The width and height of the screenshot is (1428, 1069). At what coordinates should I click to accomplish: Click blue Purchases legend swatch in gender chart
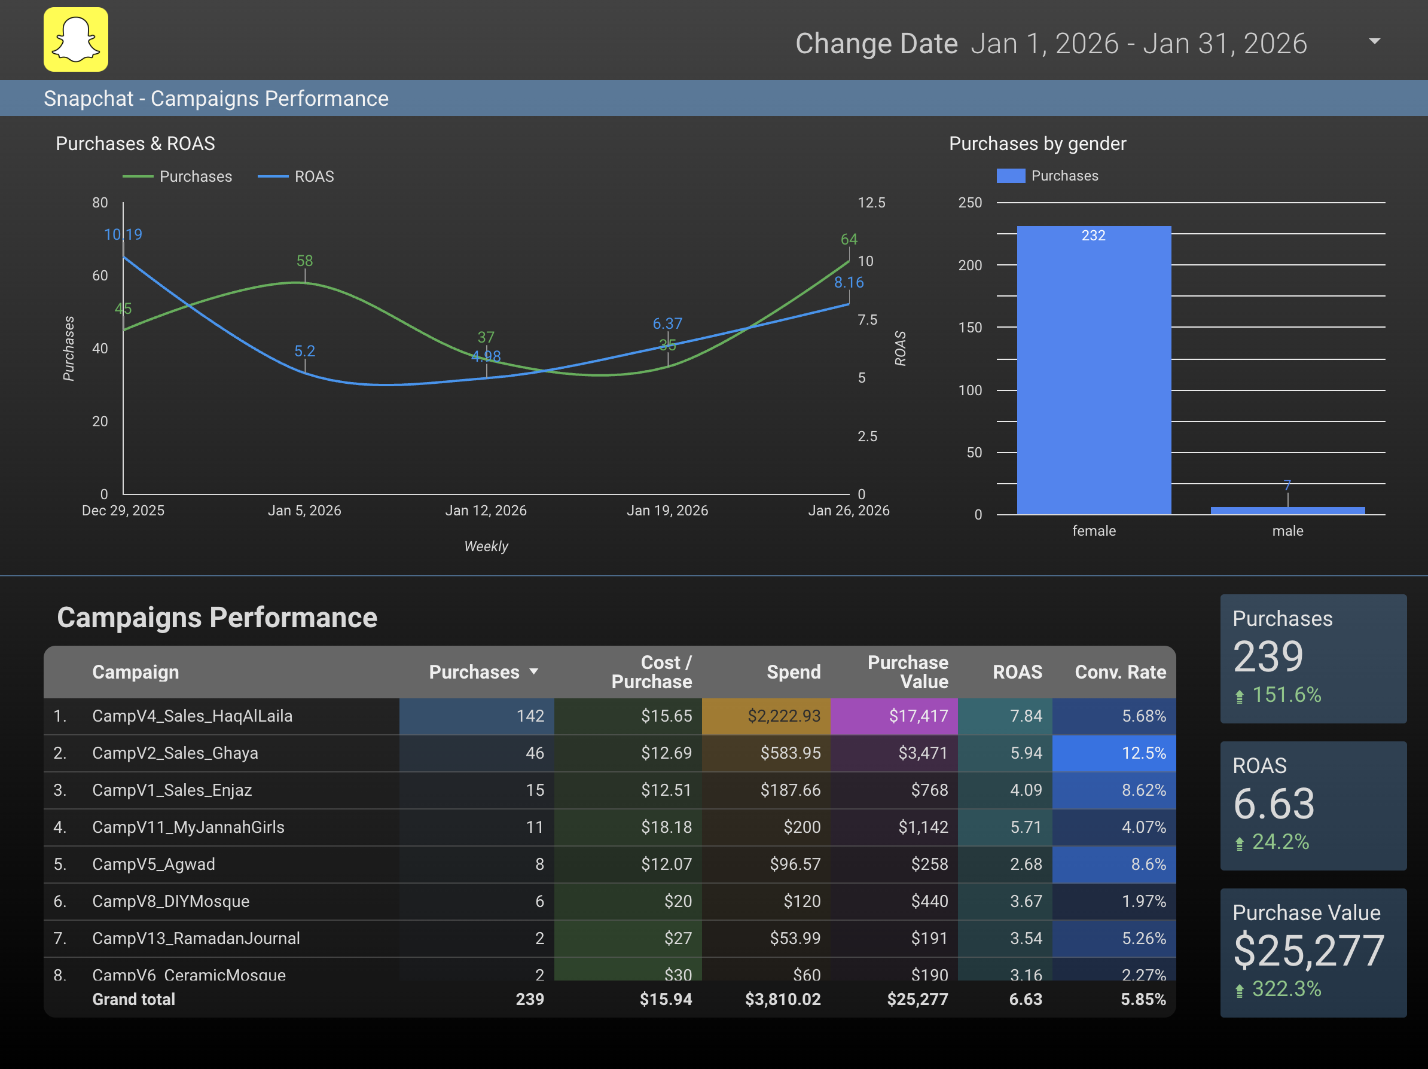click(1011, 176)
